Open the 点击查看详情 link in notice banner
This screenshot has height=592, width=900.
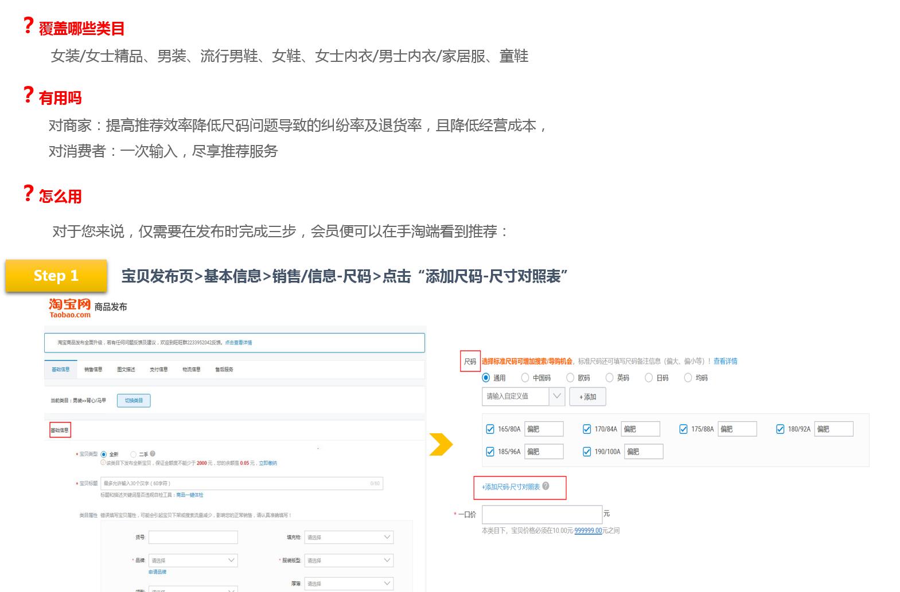pyautogui.click(x=238, y=343)
